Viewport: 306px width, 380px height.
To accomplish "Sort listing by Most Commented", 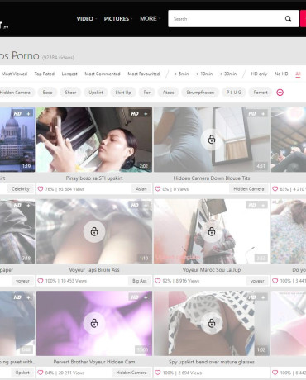I will (103, 74).
